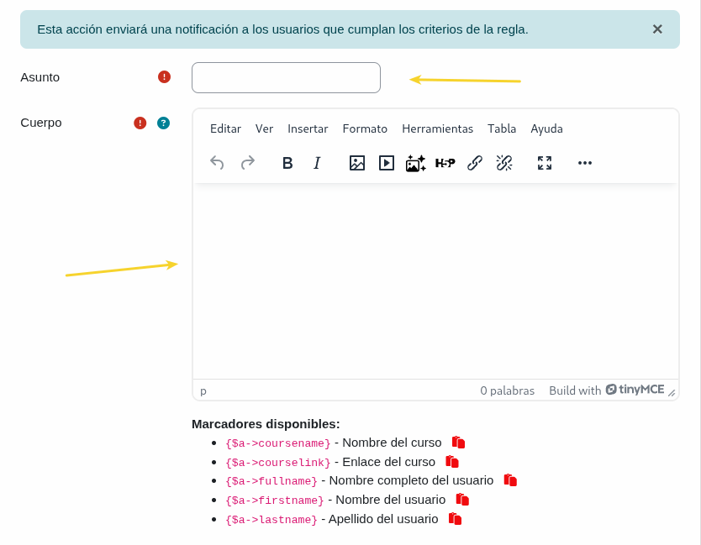This screenshot has height=545, width=701.
Task: Open the Formato menu in the editor
Action: pyautogui.click(x=365, y=128)
